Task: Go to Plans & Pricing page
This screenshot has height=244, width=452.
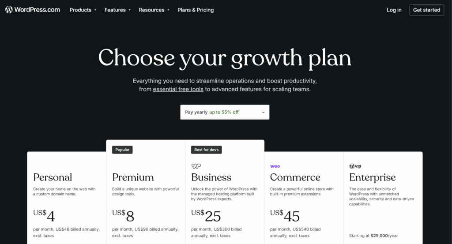Action: point(196,10)
